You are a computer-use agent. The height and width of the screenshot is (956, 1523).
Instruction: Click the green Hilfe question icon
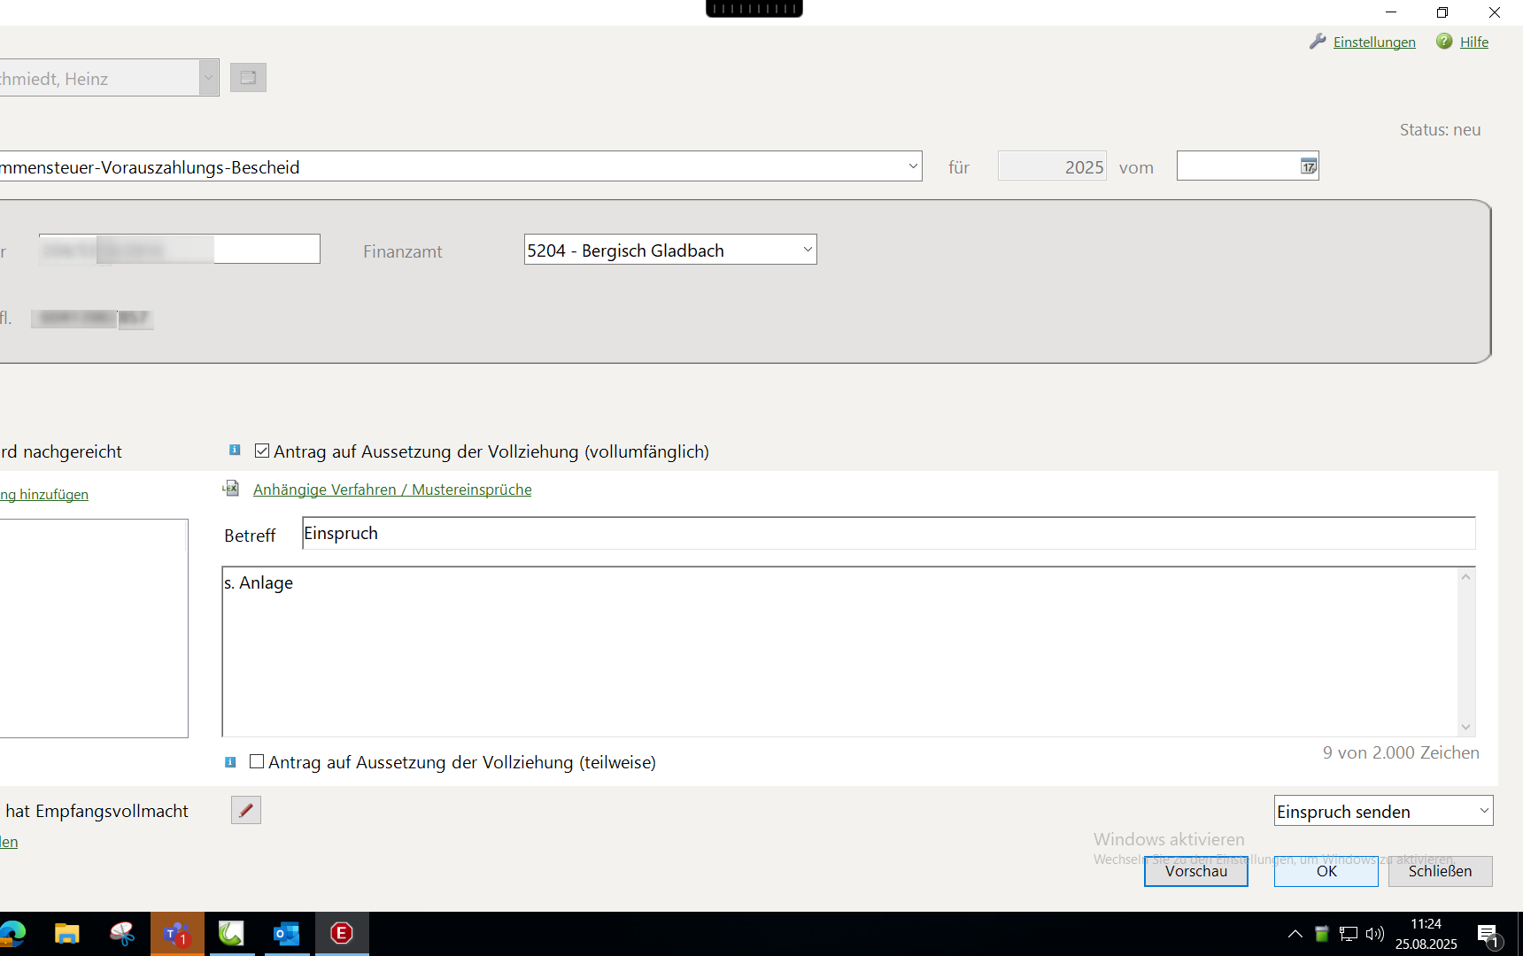click(1444, 42)
